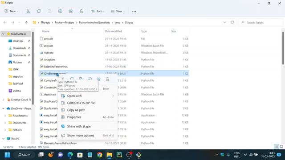
Task: Click the Thiyagu breadcrumb in address bar
Action: [45, 23]
